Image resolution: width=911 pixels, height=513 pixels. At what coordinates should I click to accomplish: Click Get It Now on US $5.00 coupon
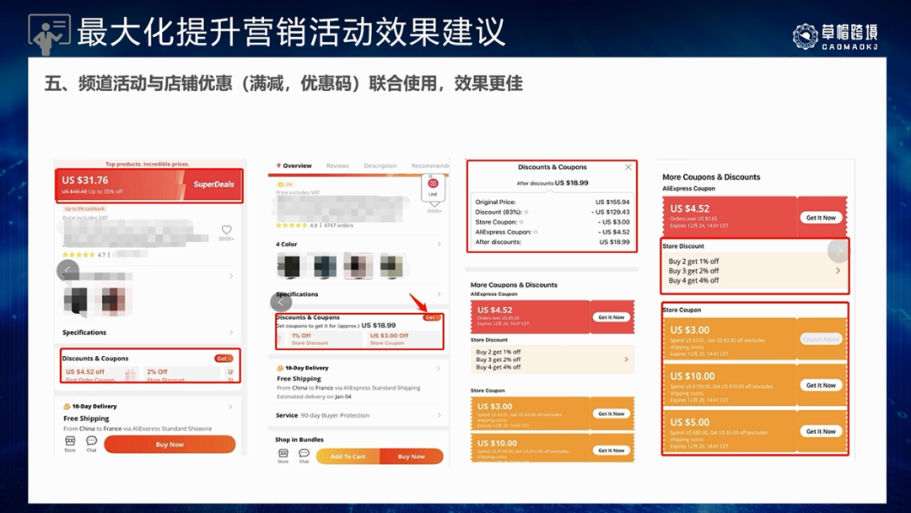(x=821, y=432)
